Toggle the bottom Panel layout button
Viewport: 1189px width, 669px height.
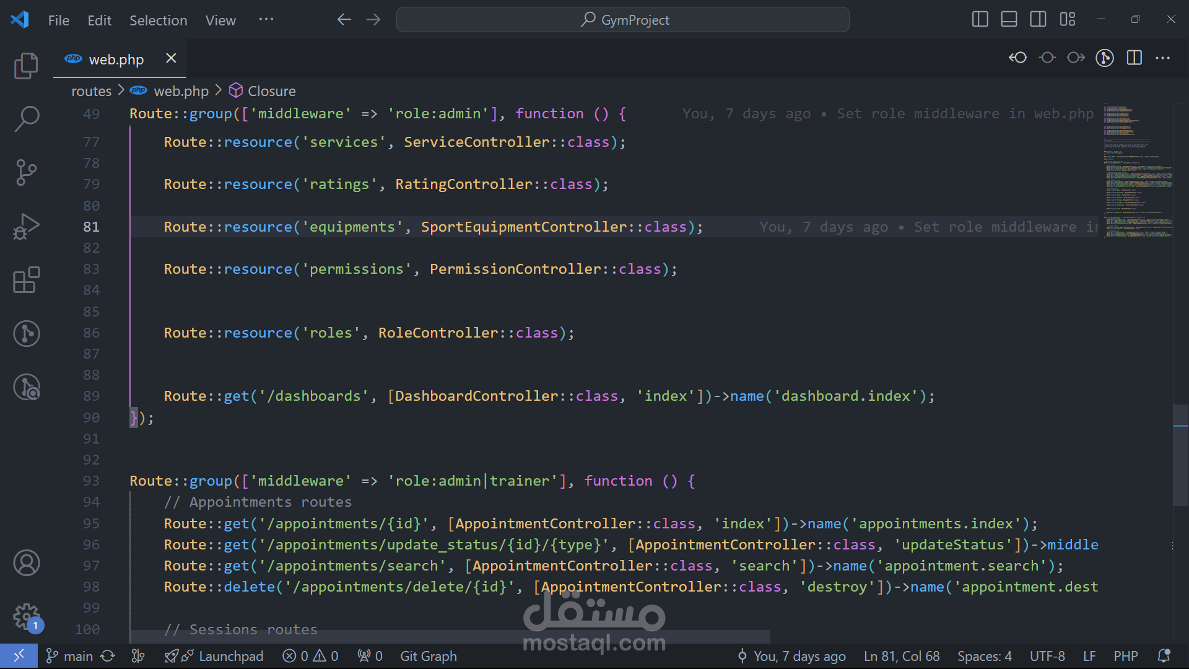click(1009, 19)
